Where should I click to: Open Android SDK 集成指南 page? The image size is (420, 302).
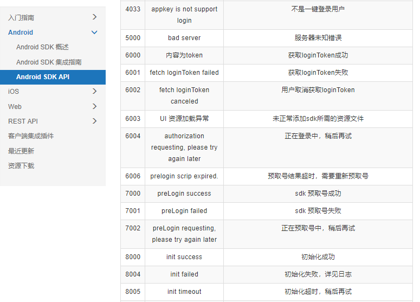click(49, 62)
